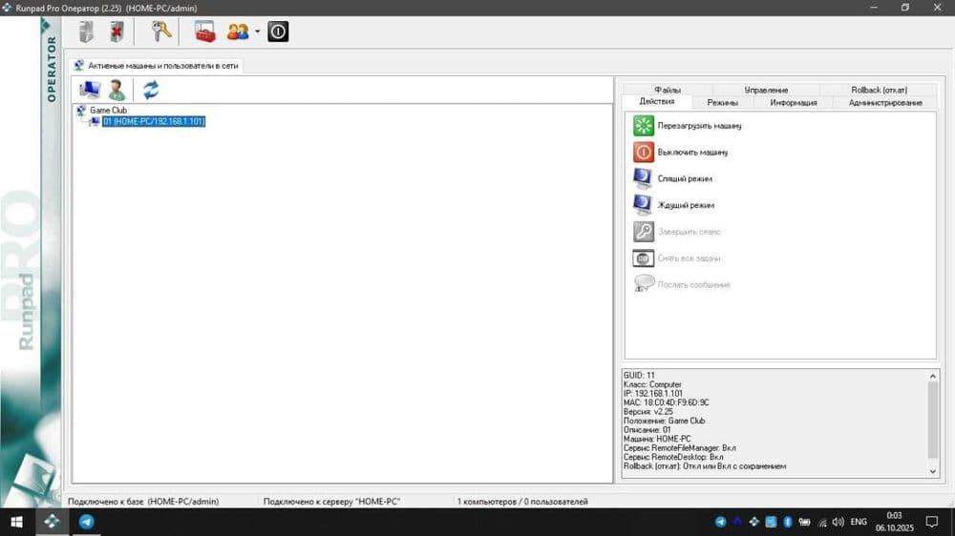
Task: Select machine 01 (HOME-PC/192.168.1.101)
Action: [x=154, y=122]
